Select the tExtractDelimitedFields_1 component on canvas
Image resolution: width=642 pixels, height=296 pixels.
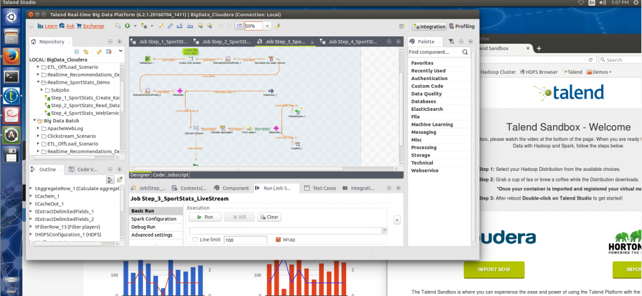point(228,58)
